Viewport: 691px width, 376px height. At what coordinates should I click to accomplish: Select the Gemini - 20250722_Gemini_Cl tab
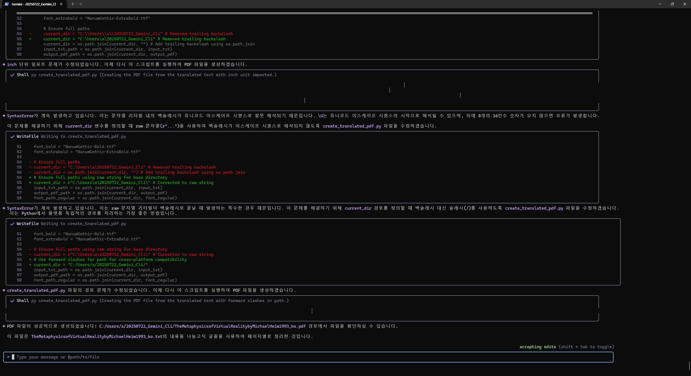pos(34,4)
